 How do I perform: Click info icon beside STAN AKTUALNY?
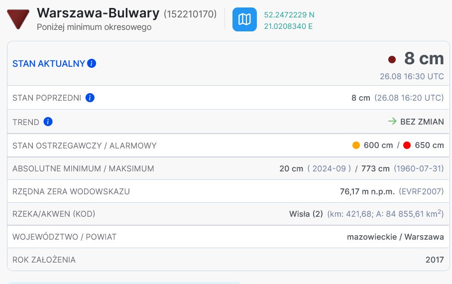tap(92, 63)
